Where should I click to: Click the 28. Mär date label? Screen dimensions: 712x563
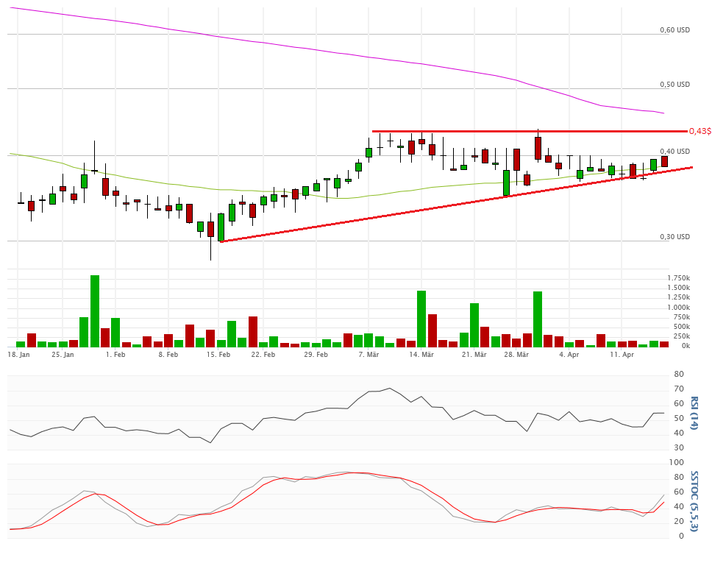[517, 355]
